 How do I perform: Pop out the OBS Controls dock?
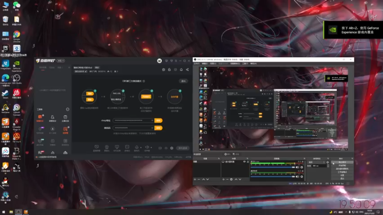coord(352,159)
